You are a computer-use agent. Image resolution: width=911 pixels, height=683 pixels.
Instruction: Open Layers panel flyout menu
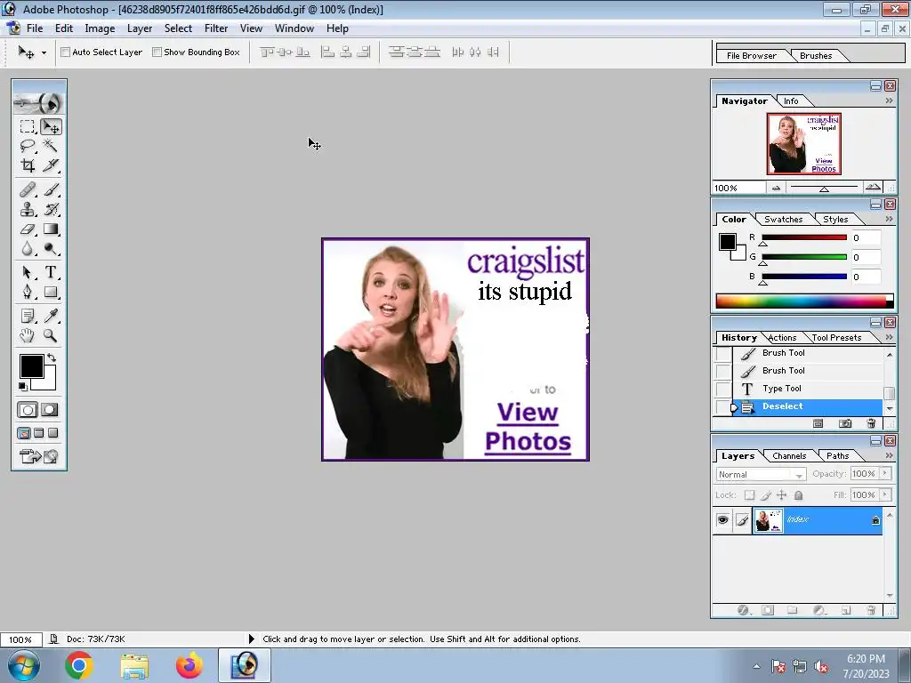889,456
